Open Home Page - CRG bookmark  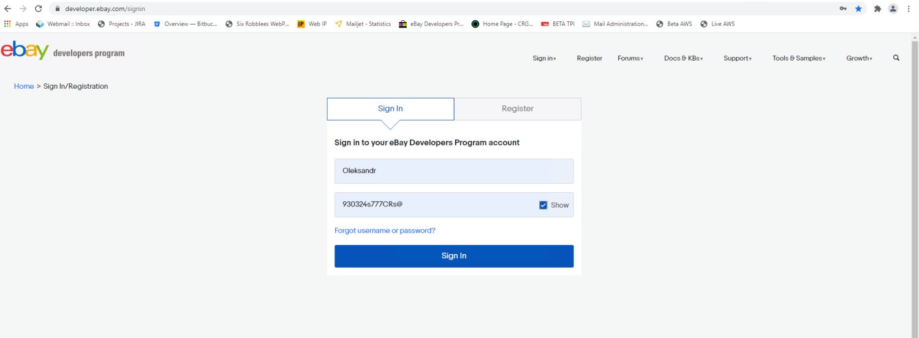[502, 24]
